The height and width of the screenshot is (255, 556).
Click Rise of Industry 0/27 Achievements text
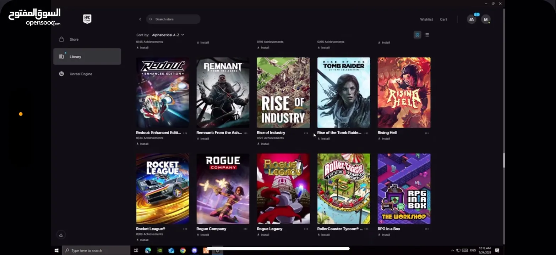pos(270,138)
